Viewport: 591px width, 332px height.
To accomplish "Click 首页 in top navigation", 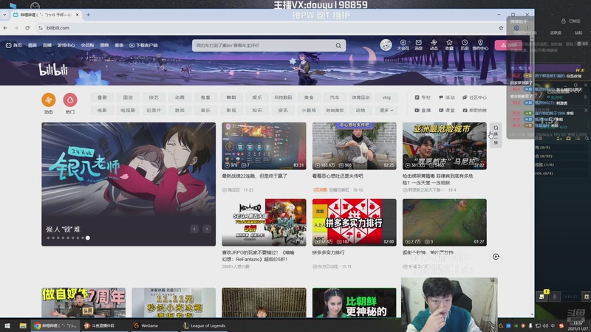I will click(14, 45).
